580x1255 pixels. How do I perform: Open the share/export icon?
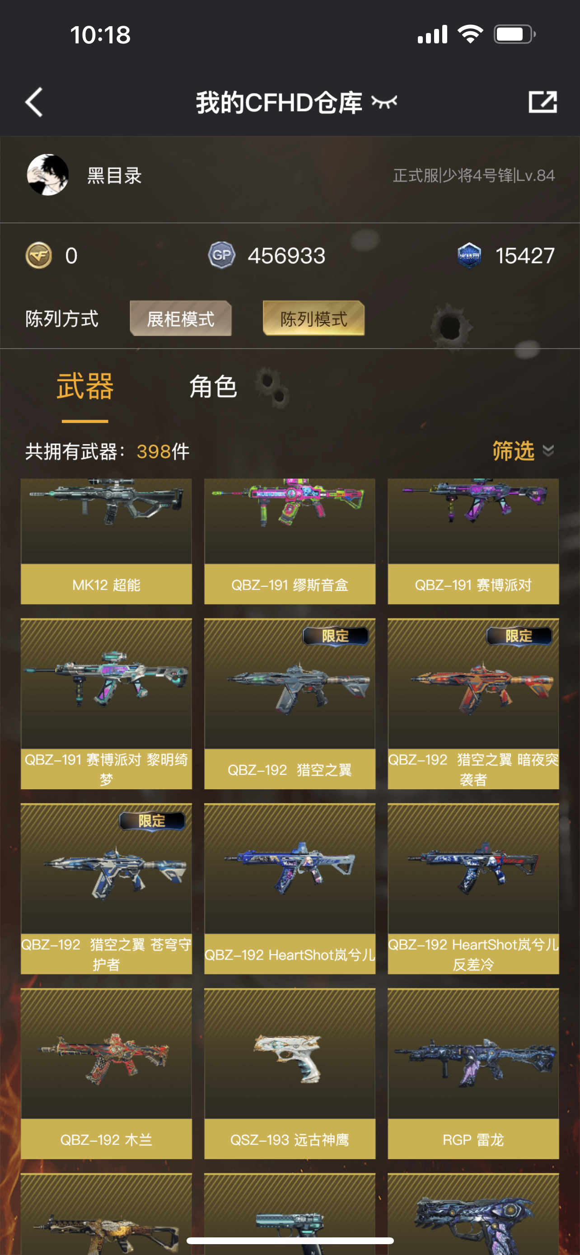point(543,102)
